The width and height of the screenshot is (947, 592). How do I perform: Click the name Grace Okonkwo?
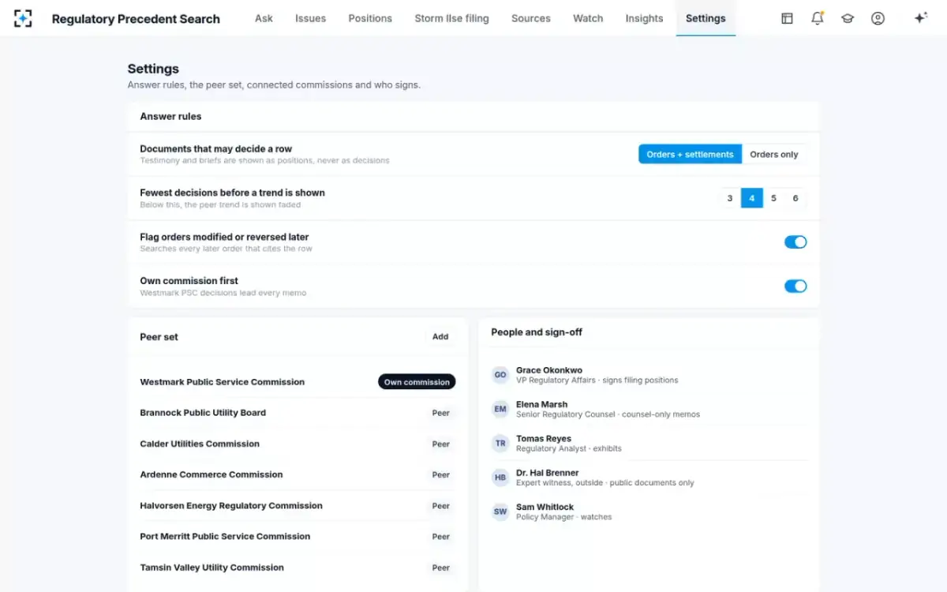point(549,370)
